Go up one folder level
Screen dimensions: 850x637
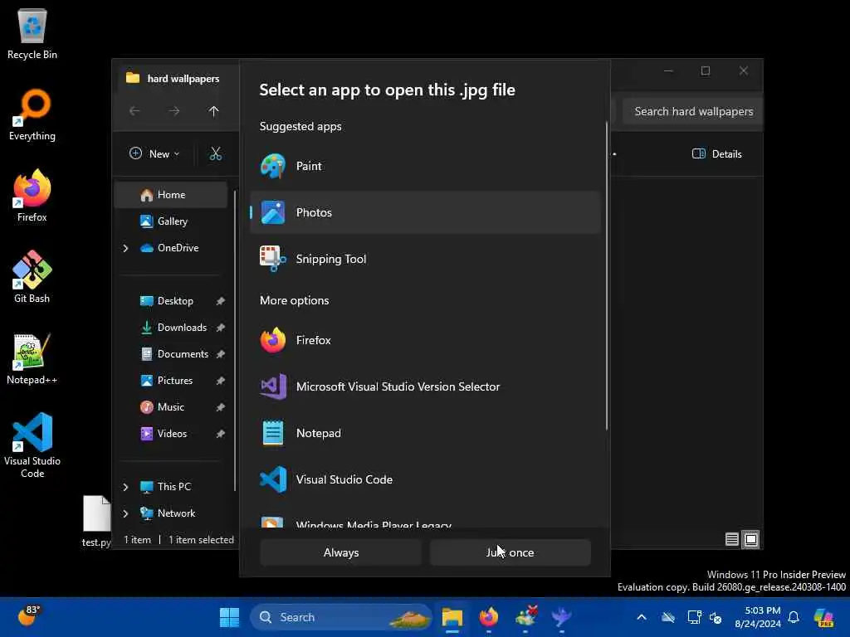coord(213,112)
